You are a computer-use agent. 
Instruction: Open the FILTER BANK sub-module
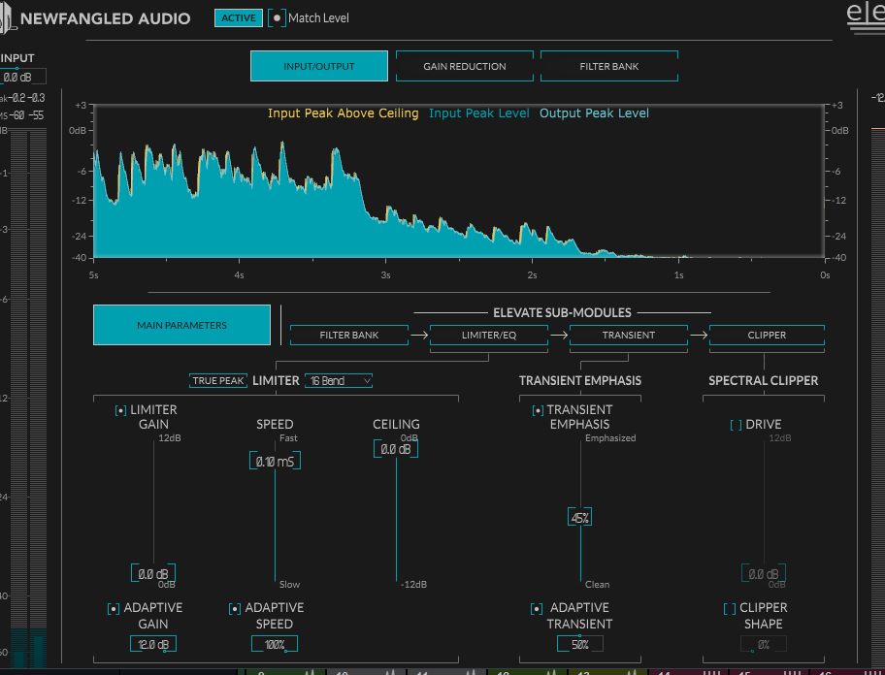point(348,335)
